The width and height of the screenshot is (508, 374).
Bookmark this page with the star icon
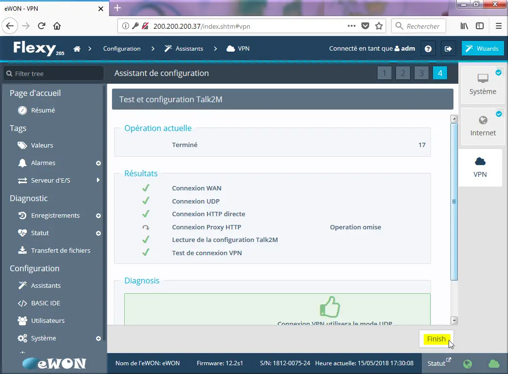(379, 26)
